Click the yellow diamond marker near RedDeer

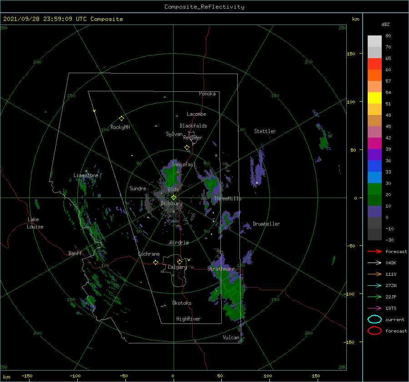tap(187, 148)
